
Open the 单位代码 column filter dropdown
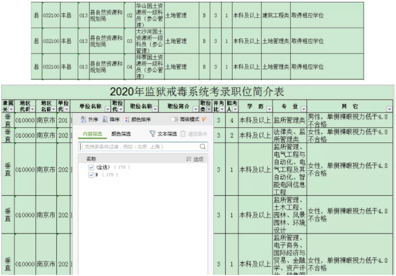pos(67,109)
